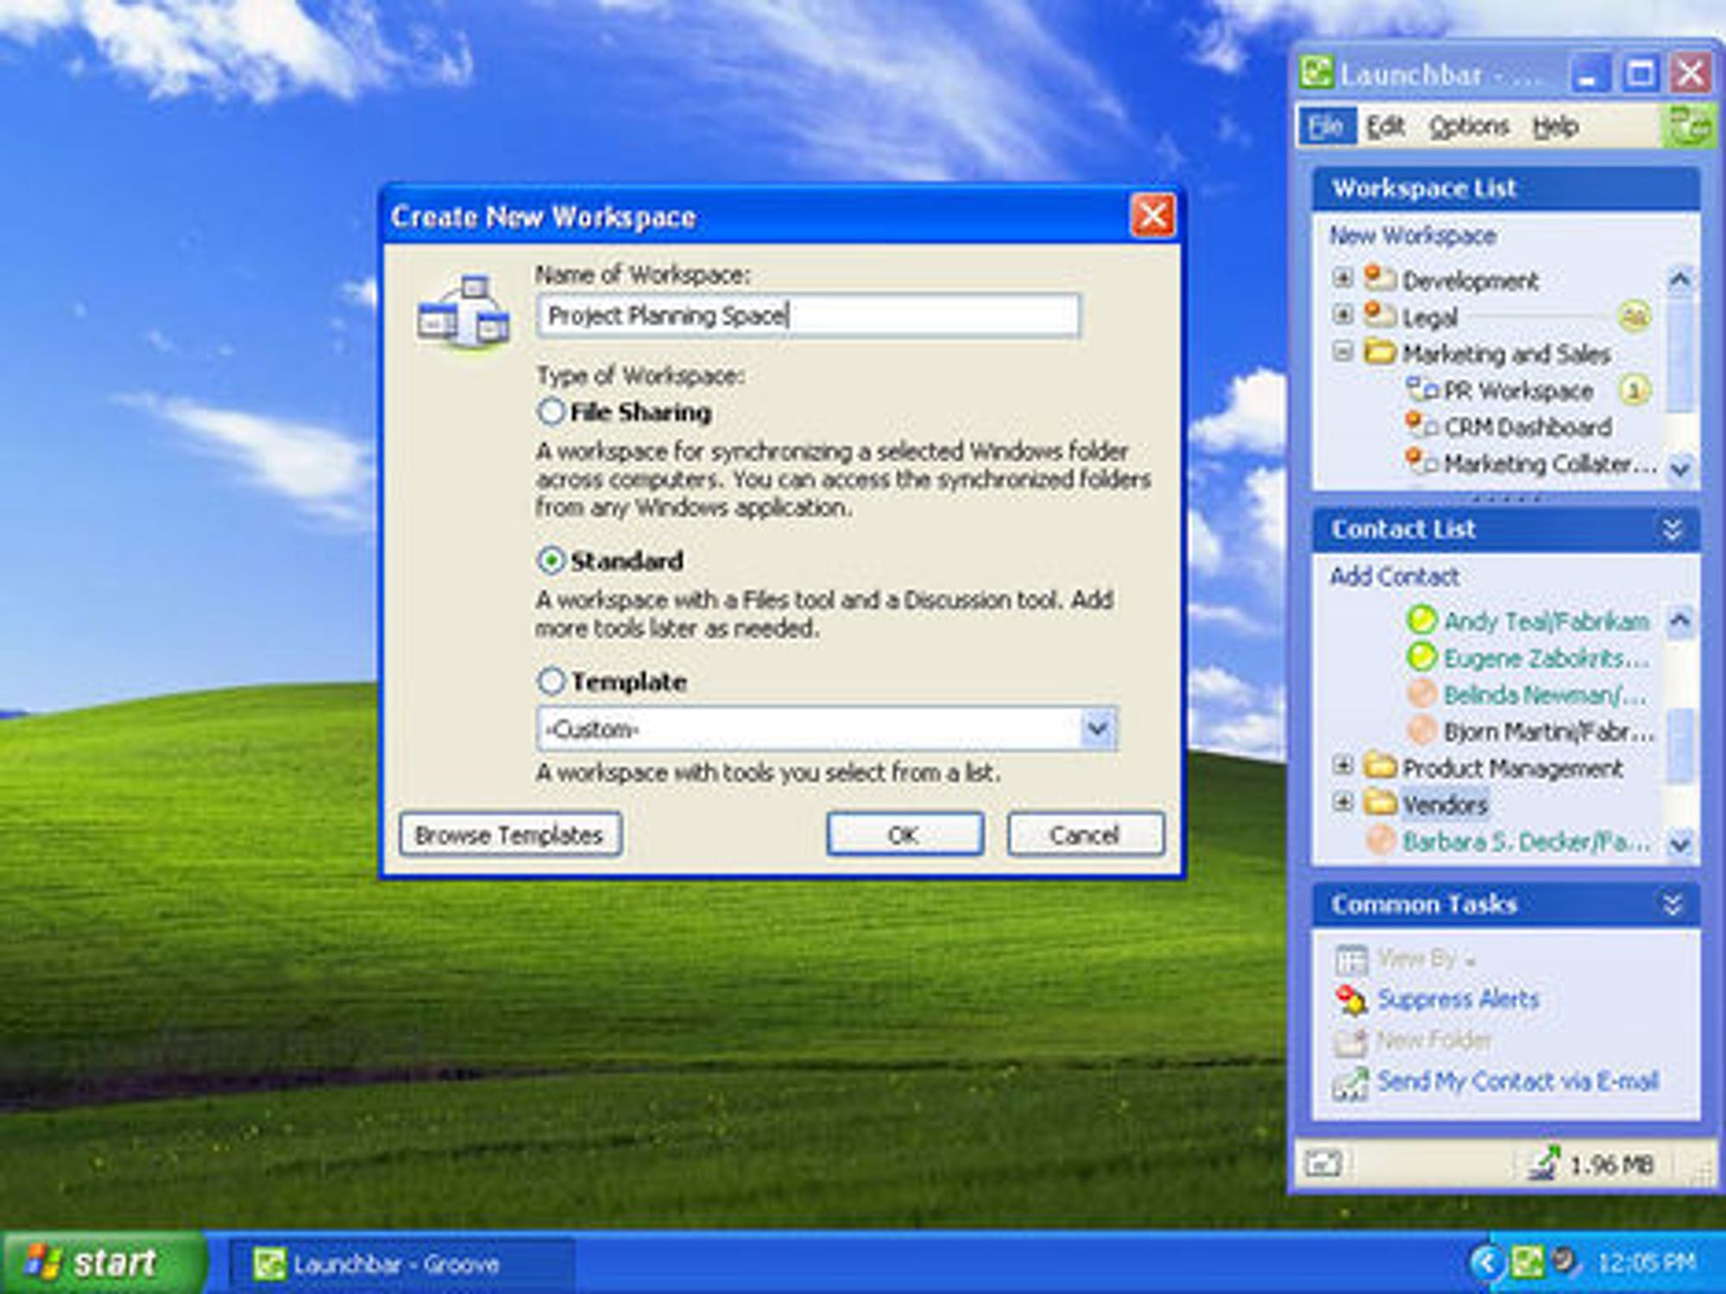
Task: Click the Product Management folder icon
Action: (1380, 766)
